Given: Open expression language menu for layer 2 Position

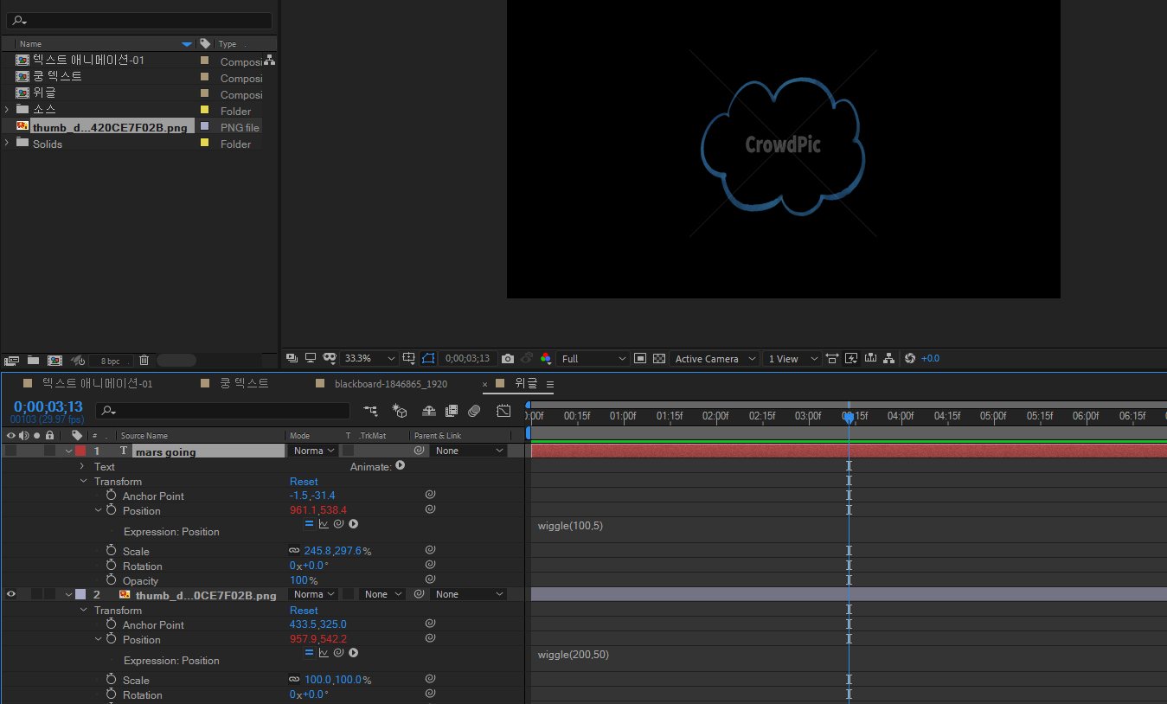Looking at the screenshot, I should [x=353, y=652].
